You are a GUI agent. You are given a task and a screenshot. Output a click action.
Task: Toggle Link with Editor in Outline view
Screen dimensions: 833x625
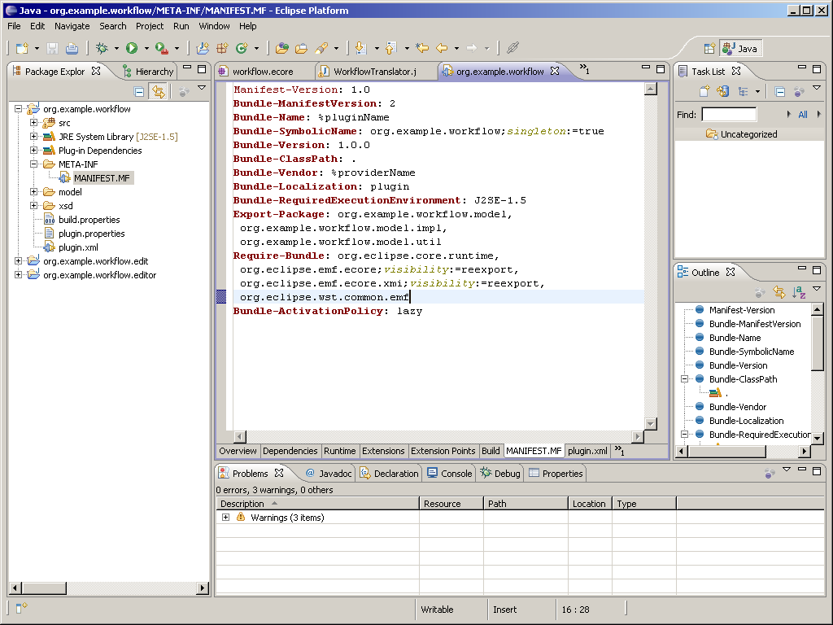pyautogui.click(x=779, y=292)
